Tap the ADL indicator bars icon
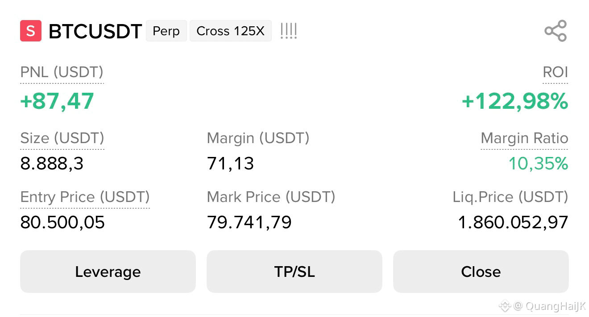 point(289,31)
